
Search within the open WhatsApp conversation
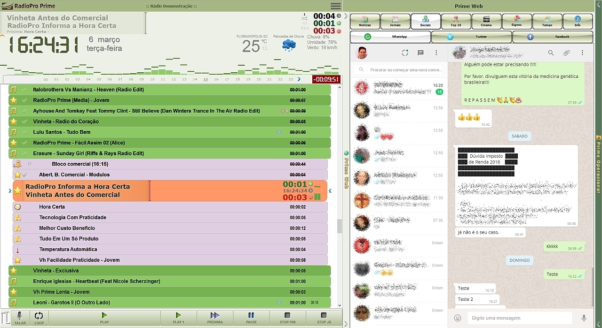[551, 53]
